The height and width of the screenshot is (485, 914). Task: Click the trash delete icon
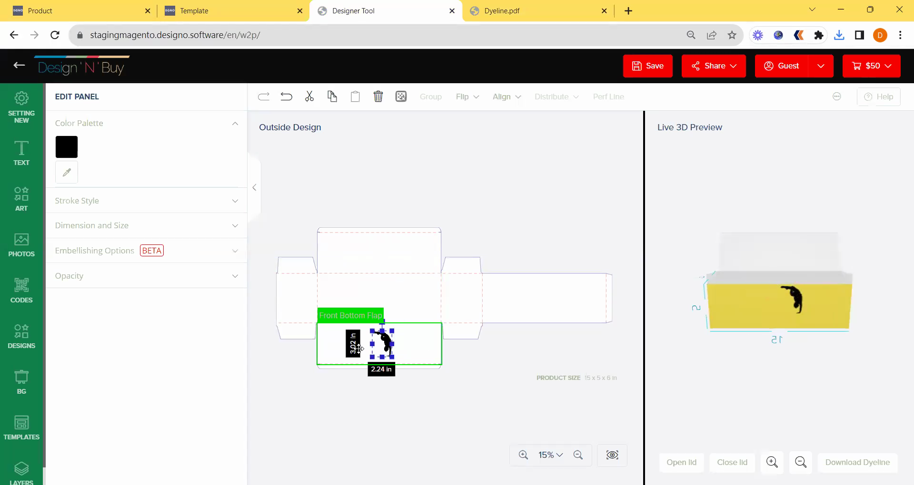coord(378,97)
